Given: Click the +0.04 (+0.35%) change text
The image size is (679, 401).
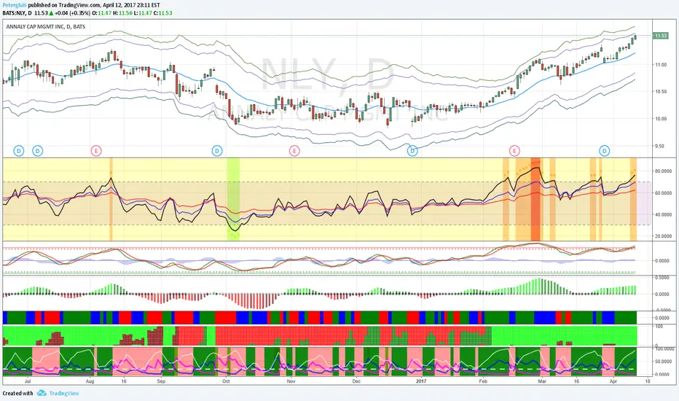Looking at the screenshot, I should (x=72, y=13).
